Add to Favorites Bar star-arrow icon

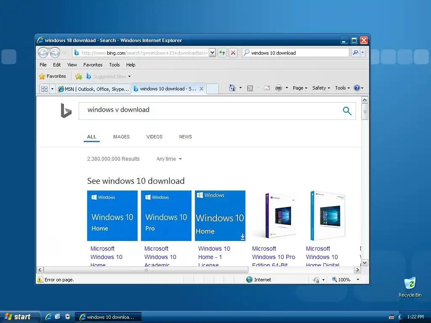click(79, 77)
